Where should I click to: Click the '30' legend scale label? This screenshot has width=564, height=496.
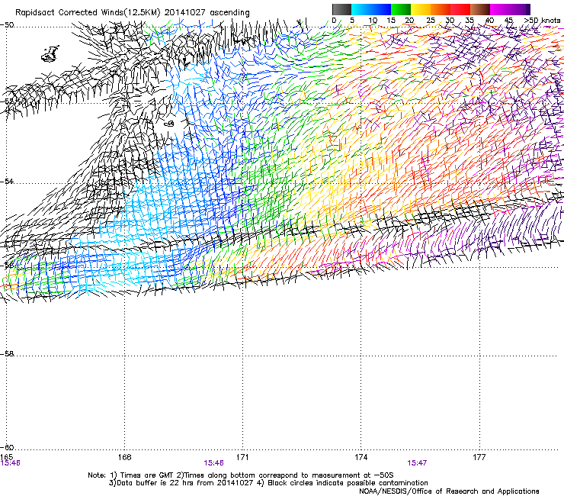[450, 21]
